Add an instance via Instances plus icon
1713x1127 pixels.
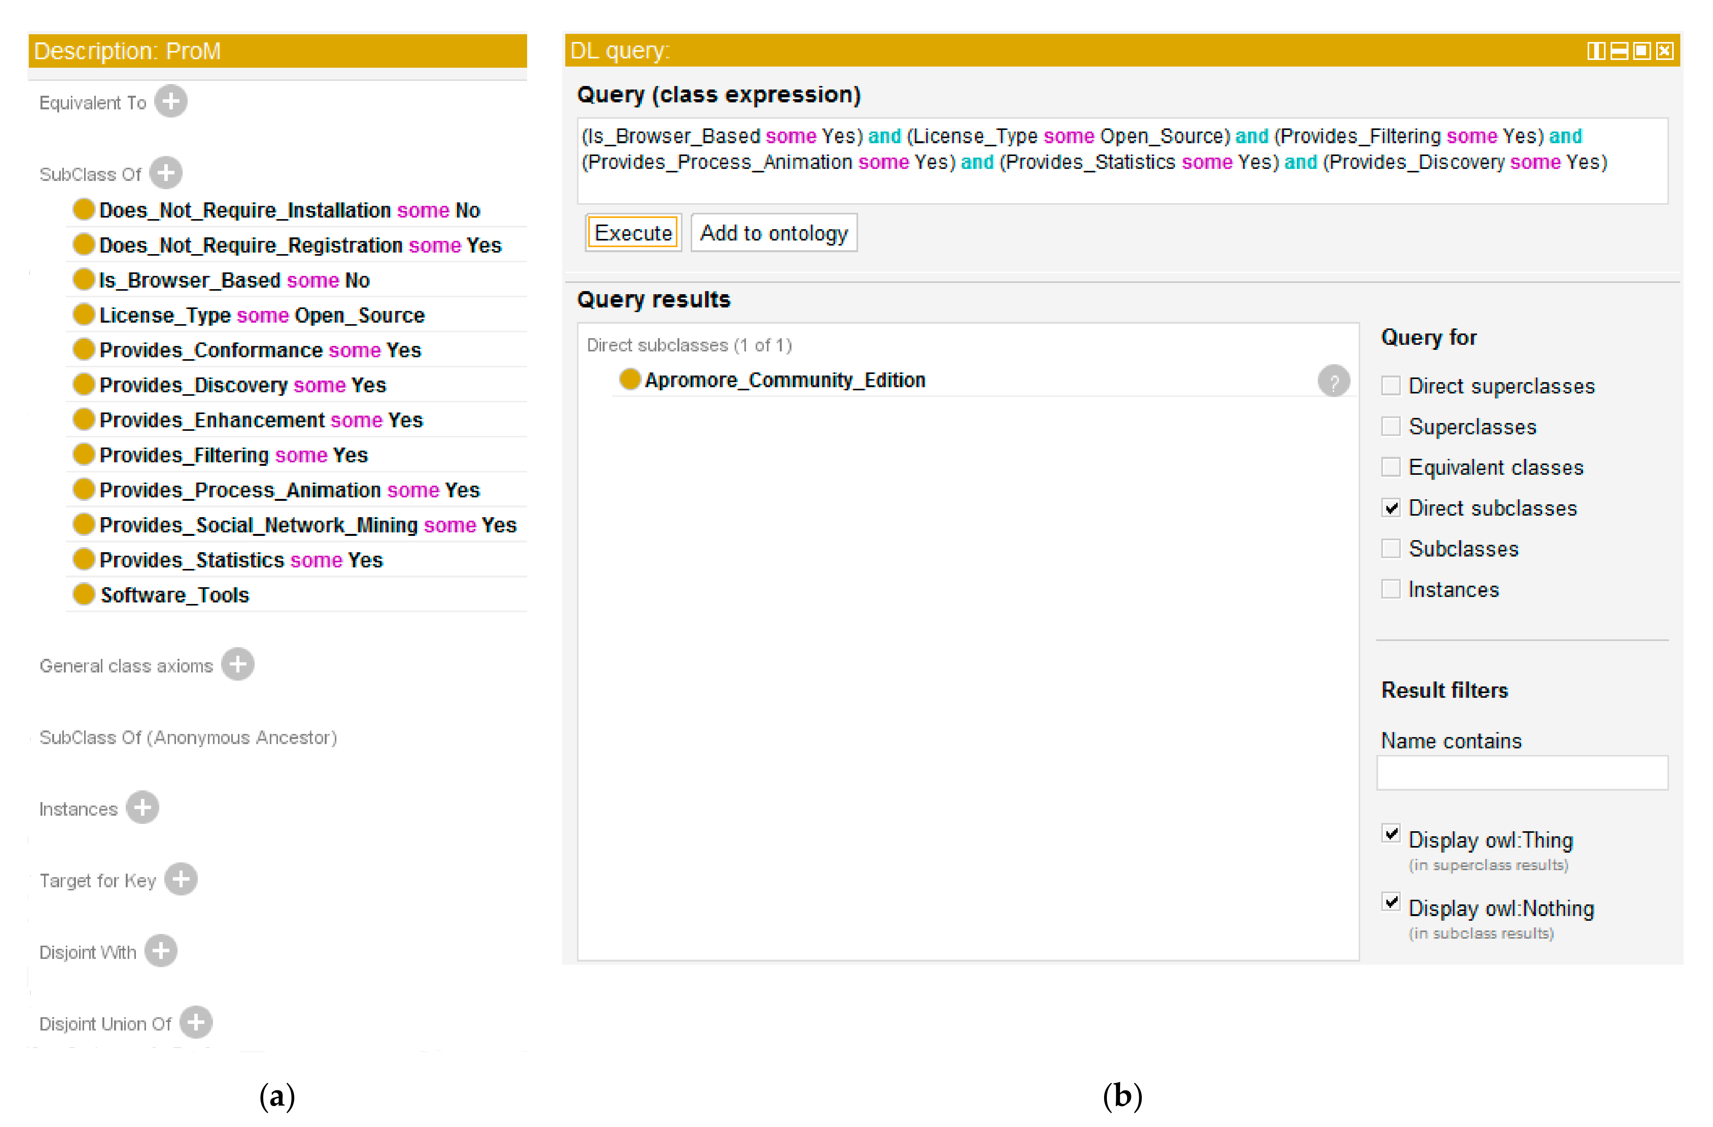coord(142,808)
